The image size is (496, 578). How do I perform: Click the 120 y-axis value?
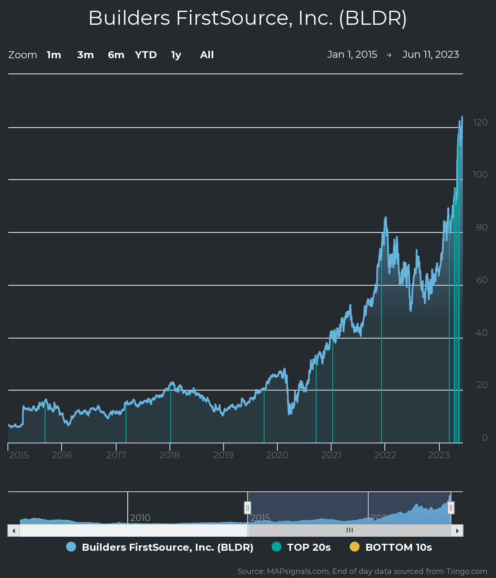coord(481,122)
